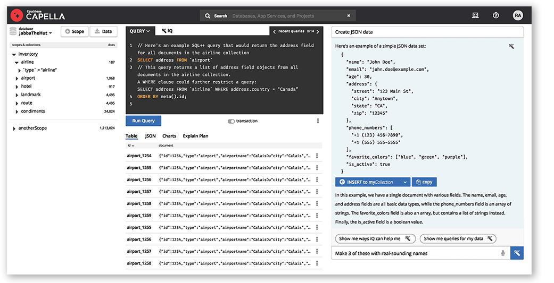Expand the type = airline index

click(x=20, y=71)
